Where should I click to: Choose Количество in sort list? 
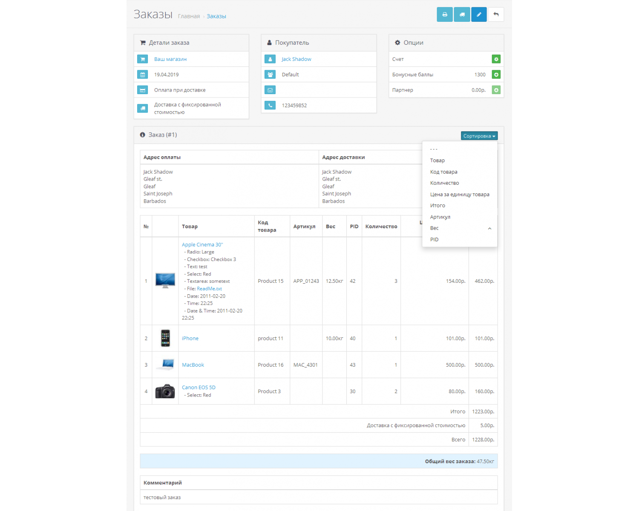point(444,183)
